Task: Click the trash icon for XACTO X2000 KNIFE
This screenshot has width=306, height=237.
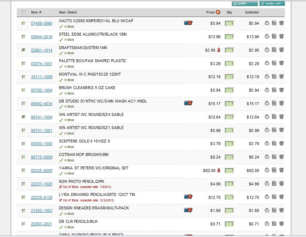Action: pyautogui.click(x=281, y=23)
